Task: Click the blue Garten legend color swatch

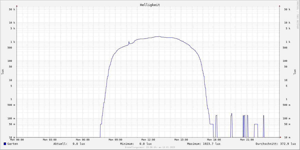Action: 5,144
